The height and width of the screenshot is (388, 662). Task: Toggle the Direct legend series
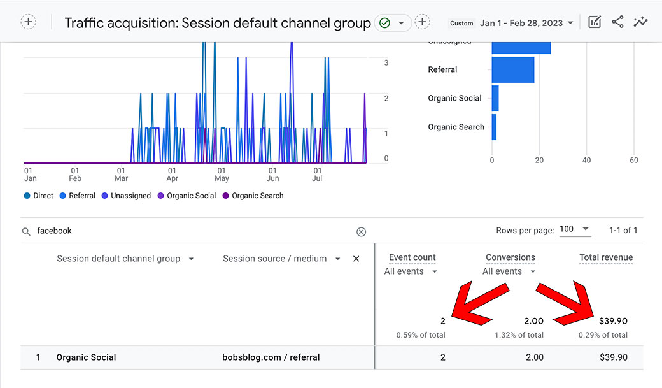coord(38,196)
